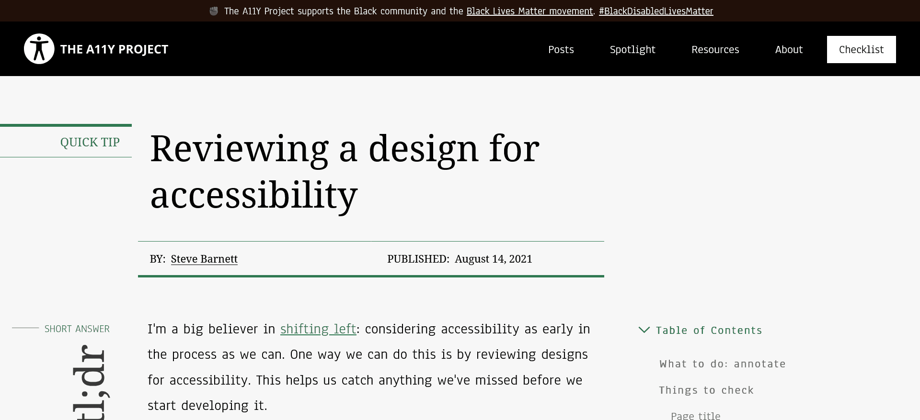Open the Checklist page
The image size is (920, 420).
pyautogui.click(x=861, y=49)
